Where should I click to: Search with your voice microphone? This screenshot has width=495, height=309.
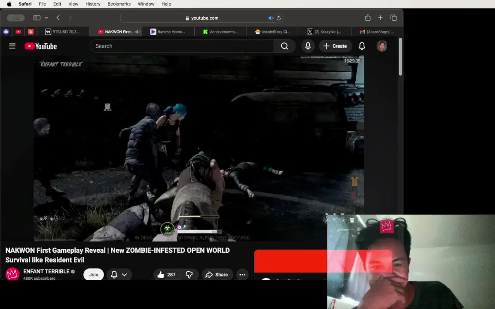pos(308,46)
